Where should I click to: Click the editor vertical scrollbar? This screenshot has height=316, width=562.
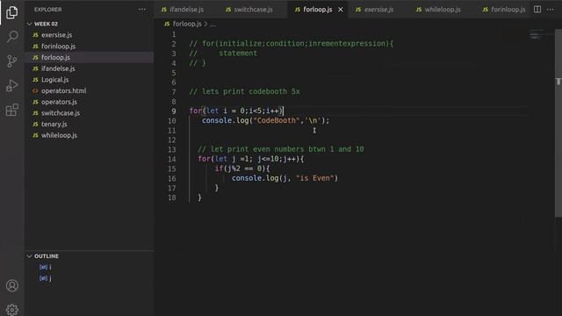(x=558, y=122)
